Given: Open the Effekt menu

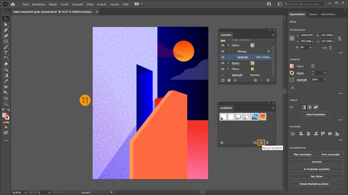Looking at the screenshot, I should tap(90, 4).
